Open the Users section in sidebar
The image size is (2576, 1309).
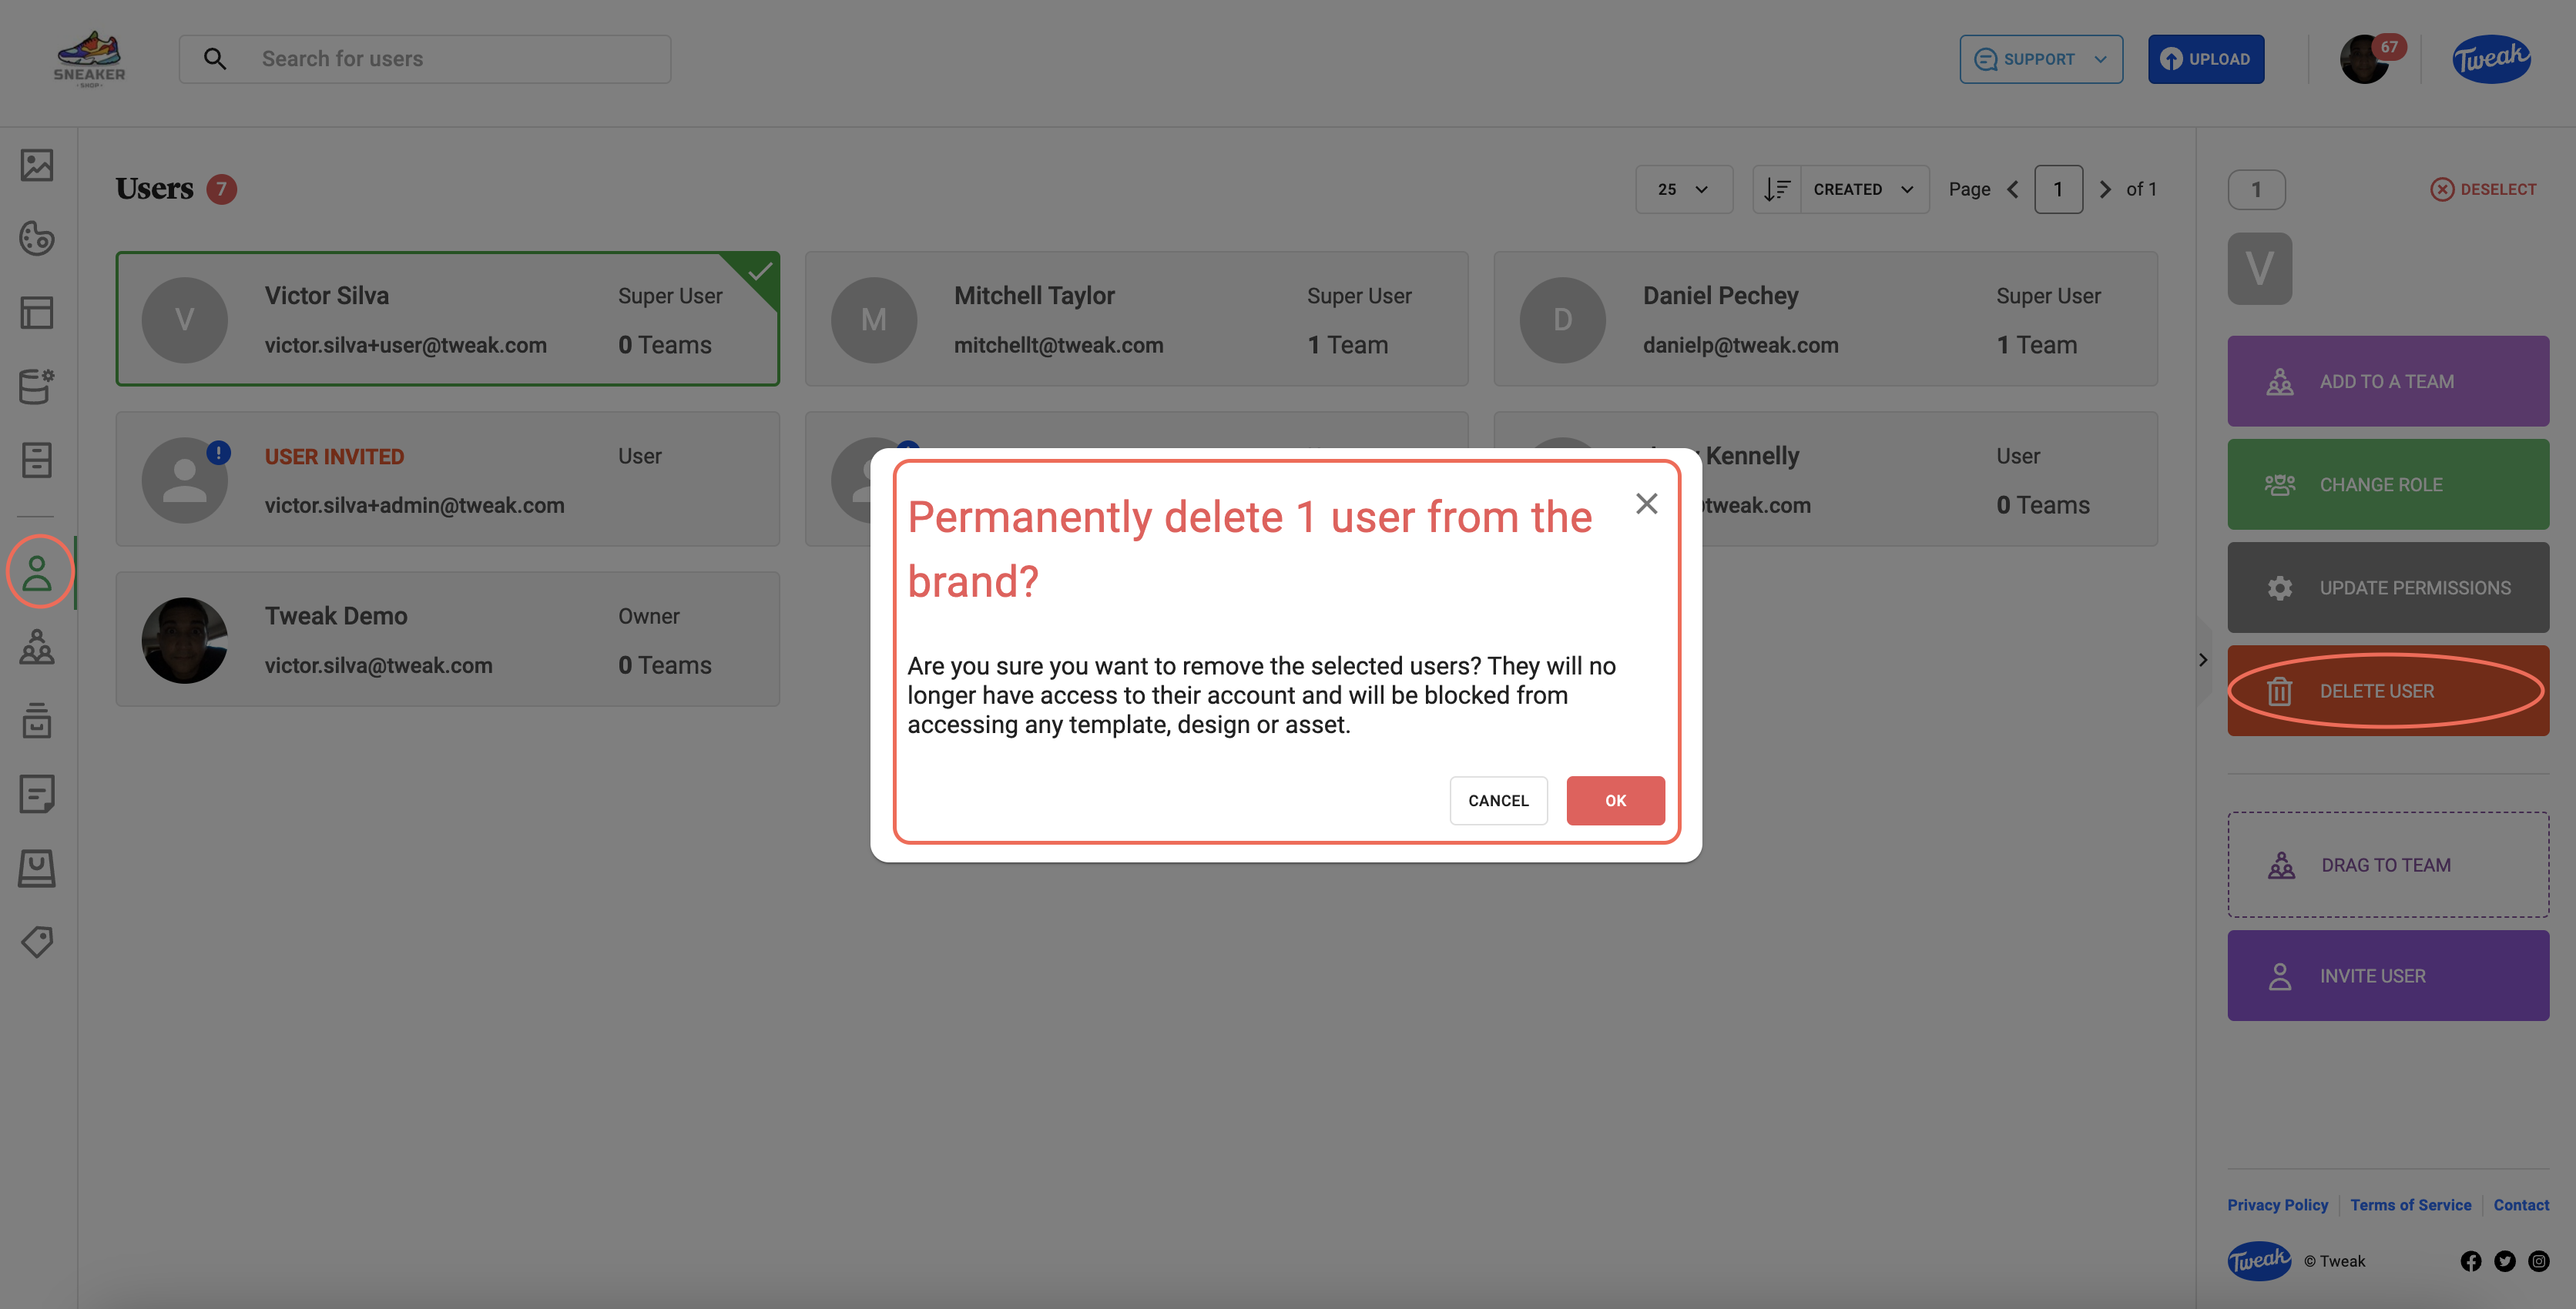pos(37,573)
